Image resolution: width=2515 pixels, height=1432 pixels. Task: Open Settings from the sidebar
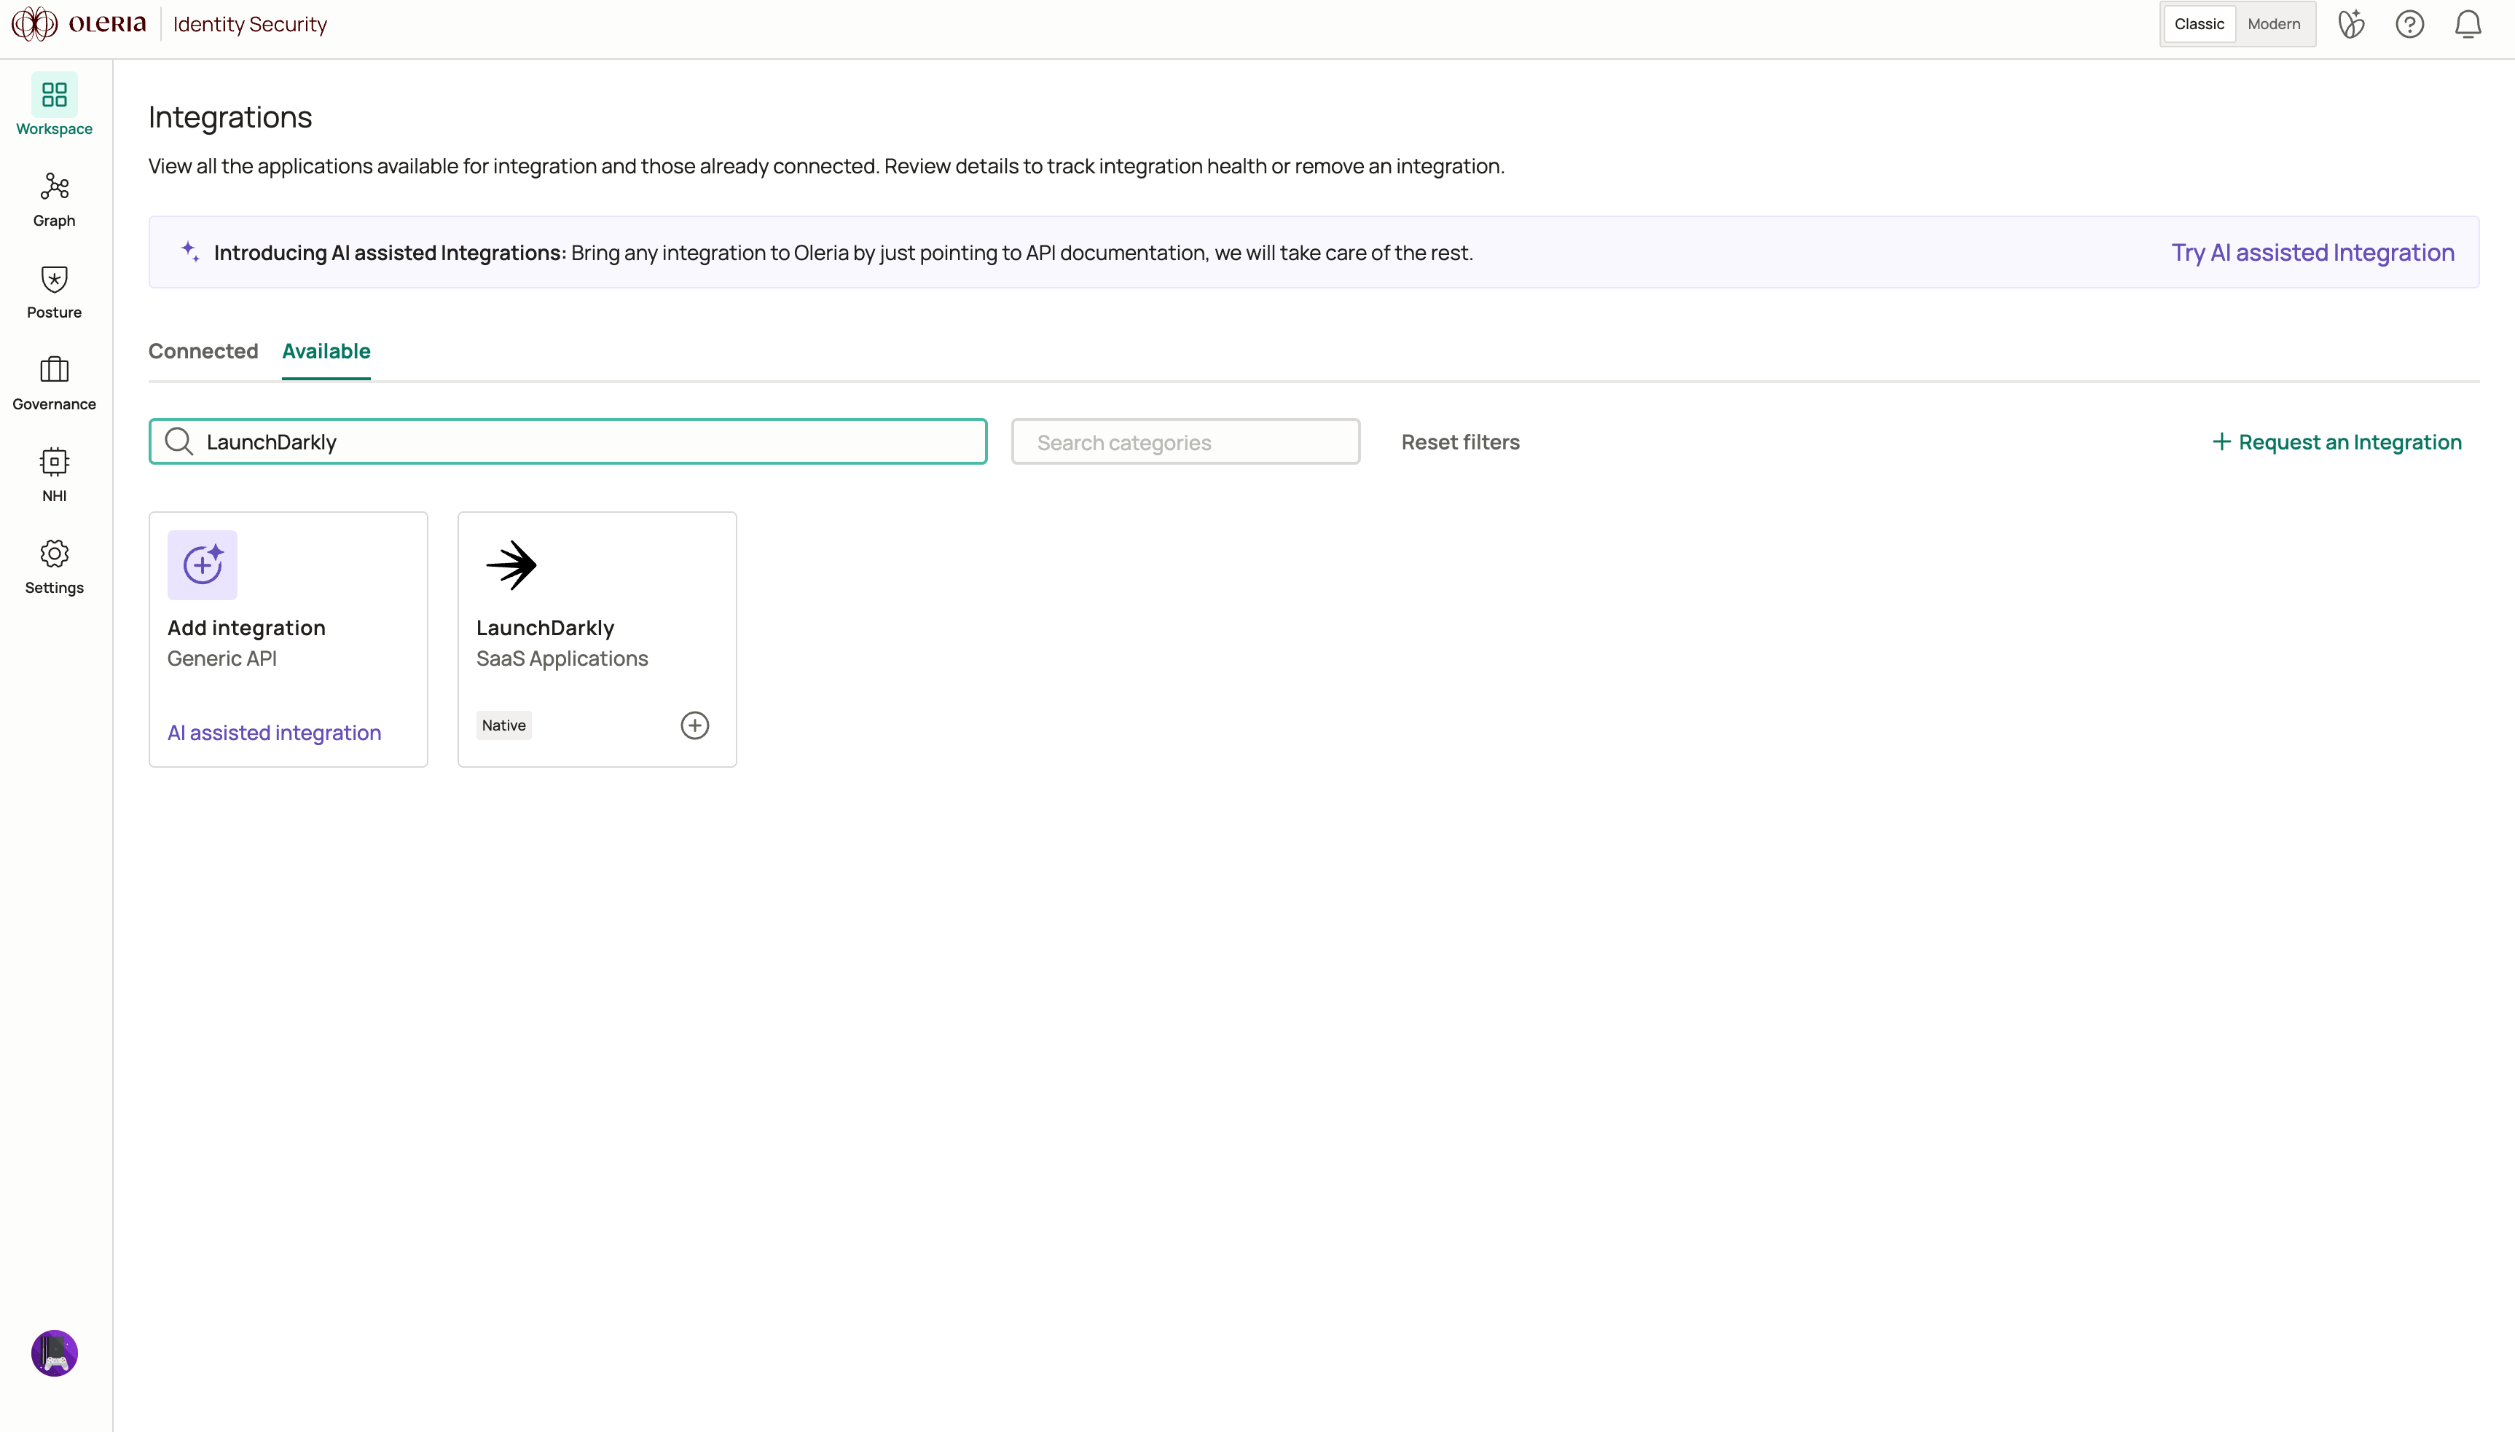point(54,567)
